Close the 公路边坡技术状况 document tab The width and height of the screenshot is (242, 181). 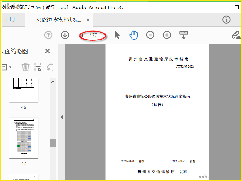88,20
